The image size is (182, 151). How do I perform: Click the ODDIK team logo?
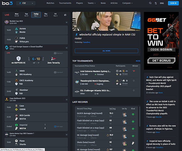(16, 109)
